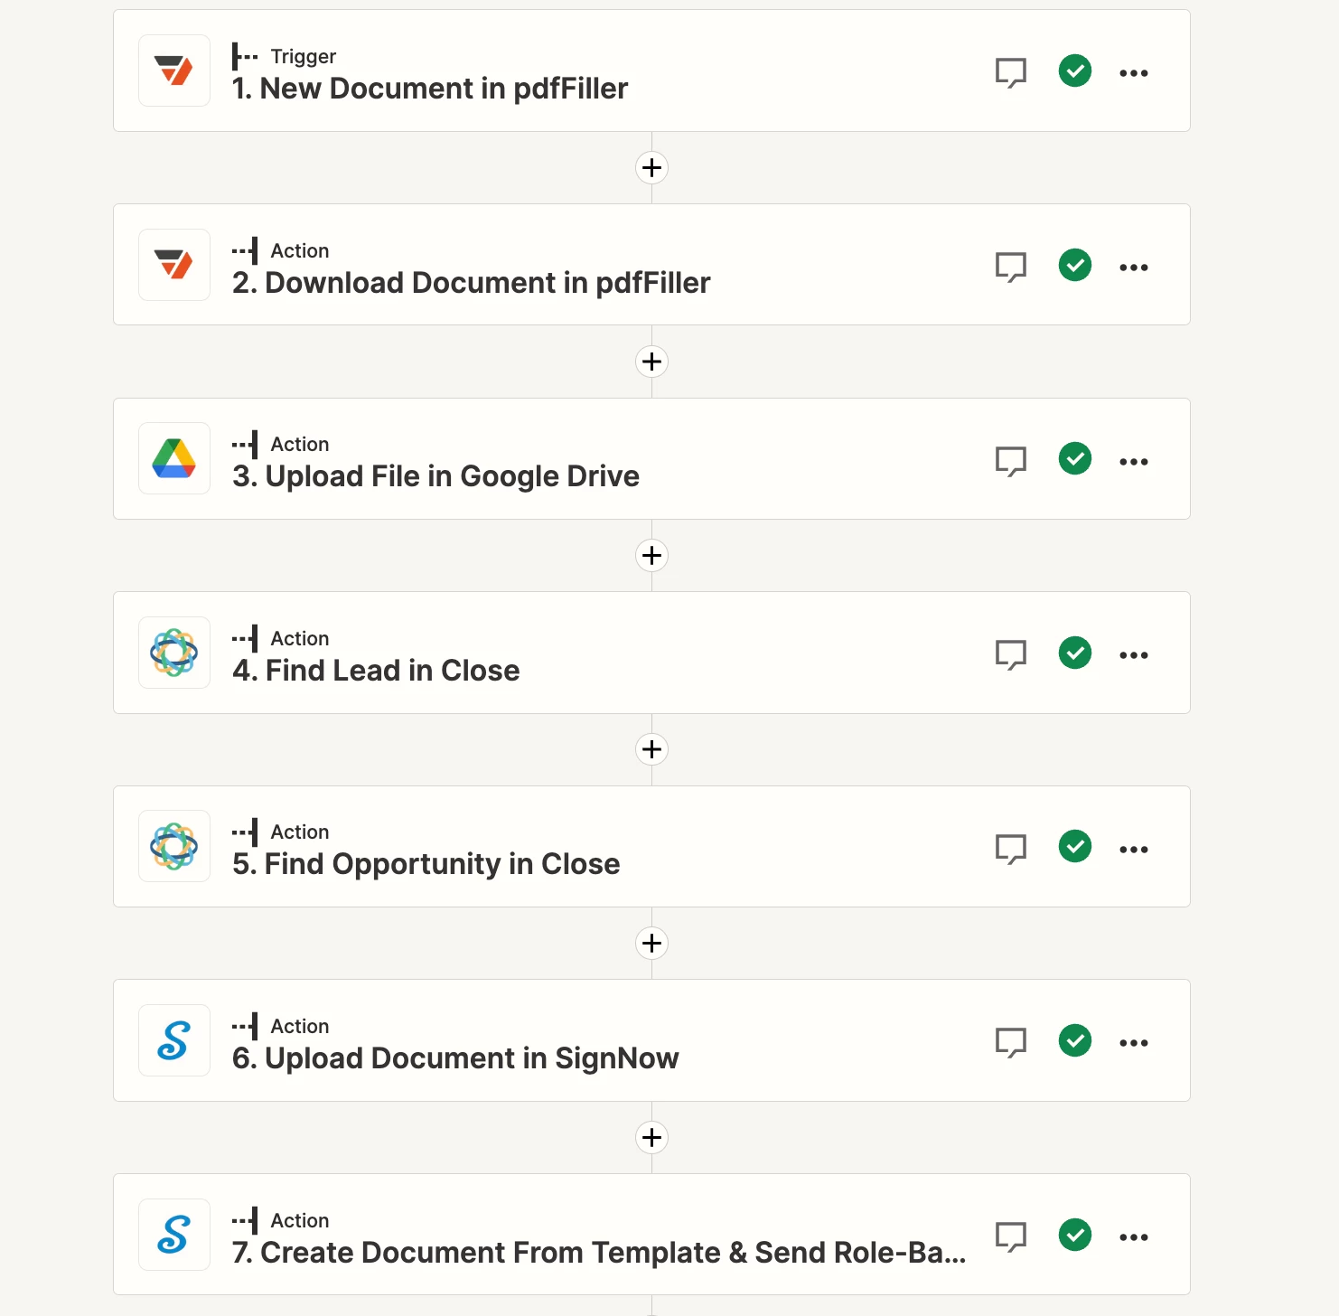Open three-dot menu on Upload File in Google Drive
Image resolution: width=1339 pixels, height=1316 pixels.
(x=1134, y=462)
